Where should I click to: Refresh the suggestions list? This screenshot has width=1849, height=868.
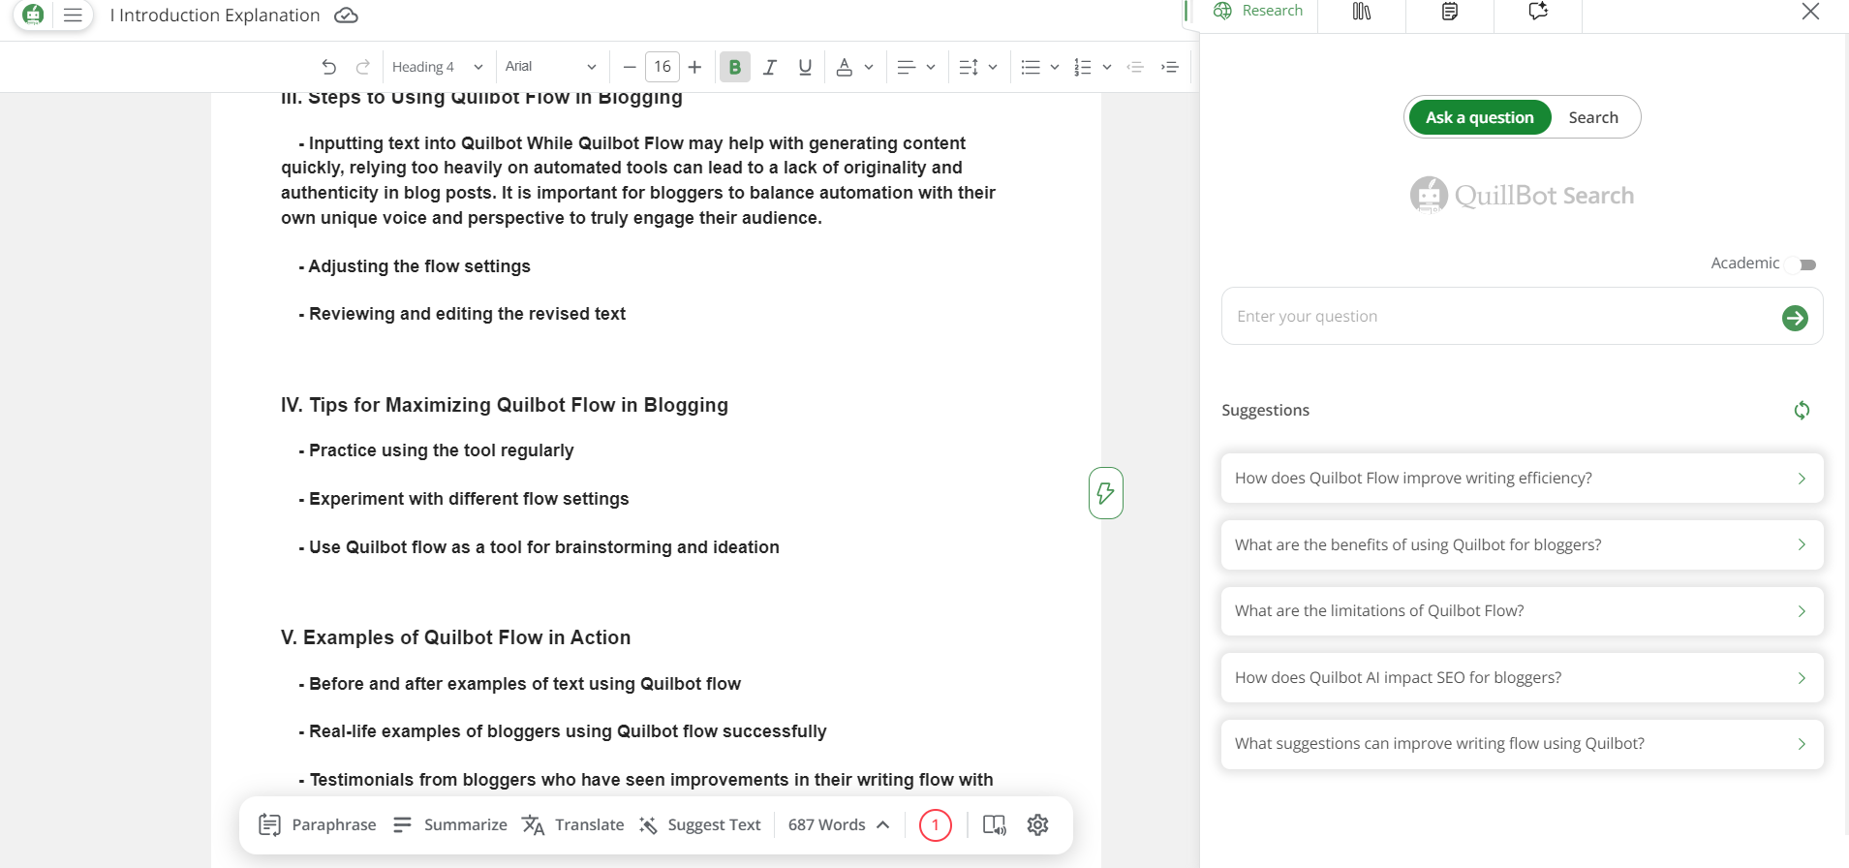[x=1802, y=410]
